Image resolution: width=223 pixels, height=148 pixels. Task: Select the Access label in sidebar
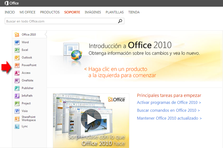26,73
